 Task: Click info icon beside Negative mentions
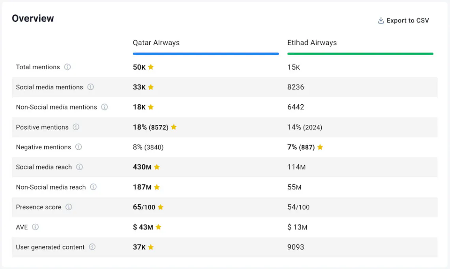point(78,147)
